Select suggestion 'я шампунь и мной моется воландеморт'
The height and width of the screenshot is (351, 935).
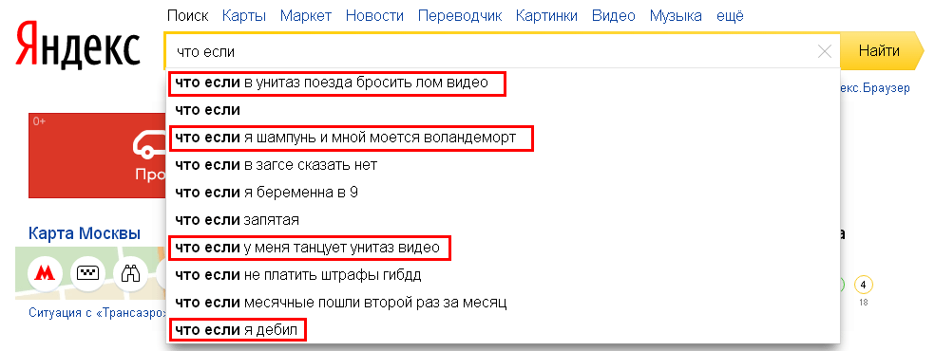(x=504, y=138)
